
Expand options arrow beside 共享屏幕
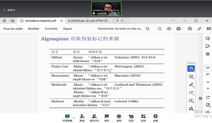pos(74,118)
